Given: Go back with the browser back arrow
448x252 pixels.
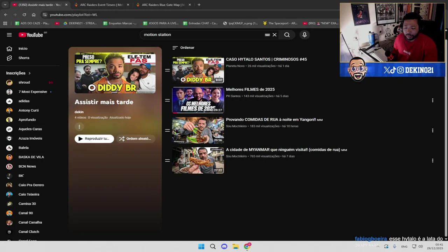Looking at the screenshot, I should (6, 15).
